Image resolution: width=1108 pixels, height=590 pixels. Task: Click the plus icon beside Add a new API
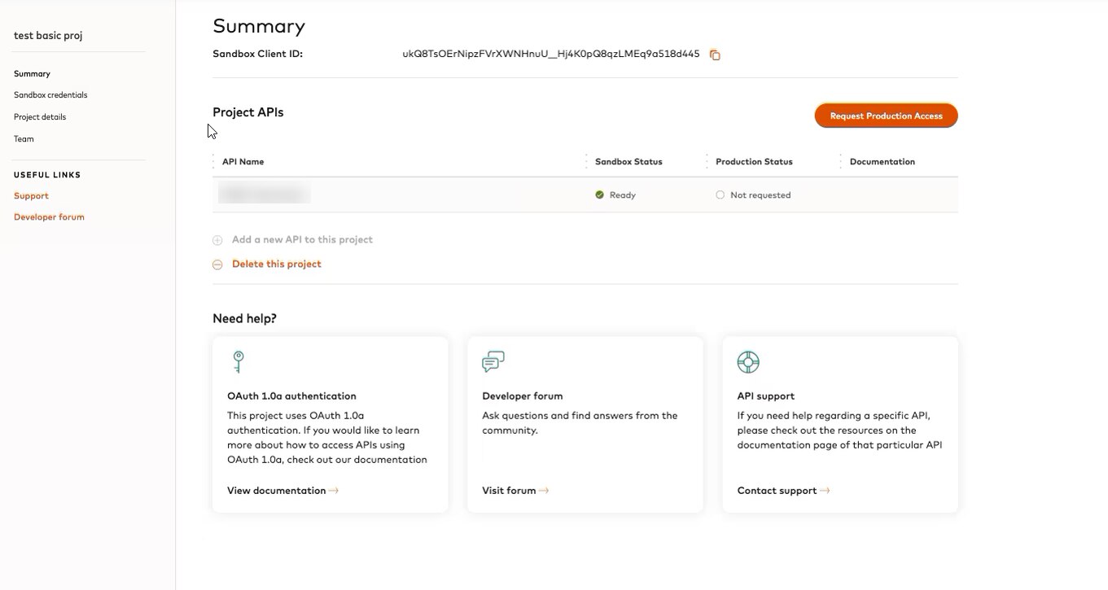point(217,240)
